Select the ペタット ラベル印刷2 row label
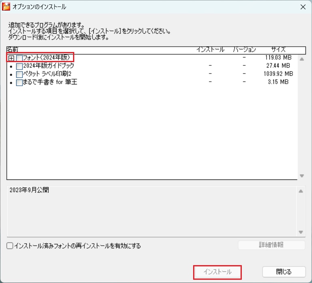The image size is (312, 283). (x=47, y=73)
